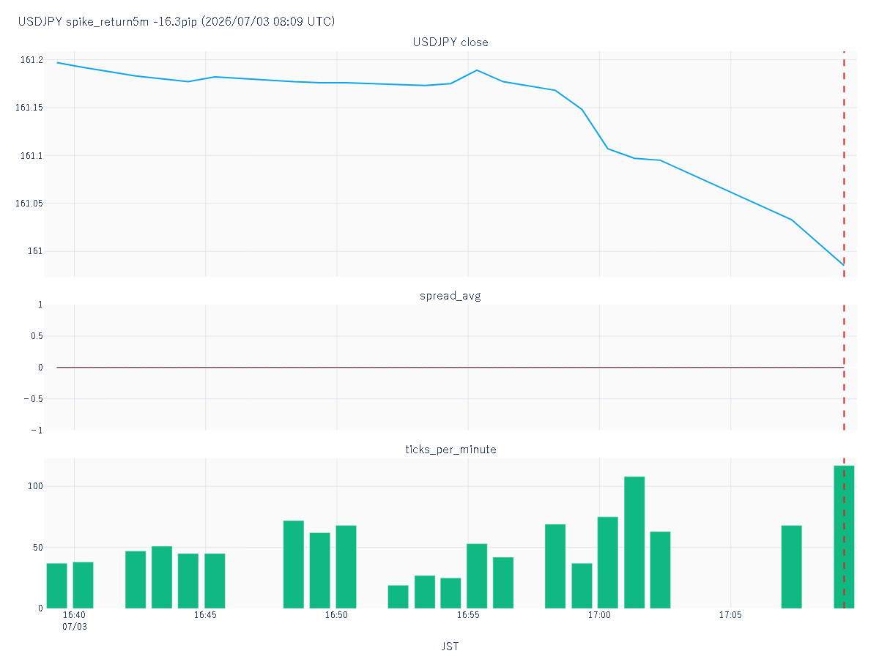Click the "JST" x-axis label
The height and width of the screenshot is (659, 879).
(x=450, y=647)
